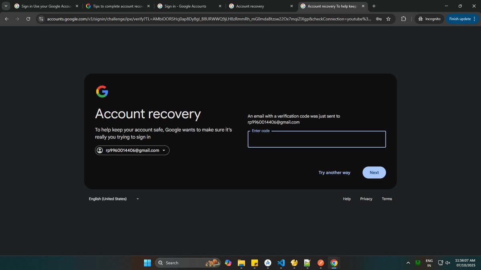Open the yellow bird app on taskbar
This screenshot has height=270, width=481.
click(x=294, y=263)
